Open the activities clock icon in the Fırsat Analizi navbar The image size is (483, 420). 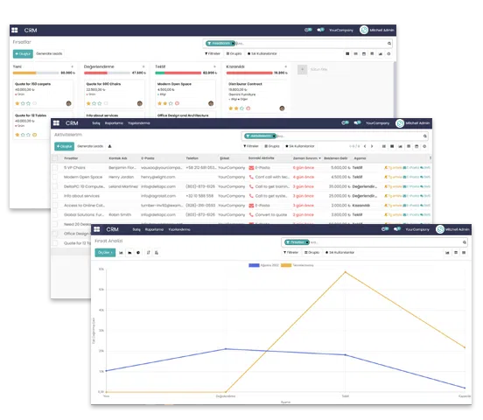(x=385, y=229)
